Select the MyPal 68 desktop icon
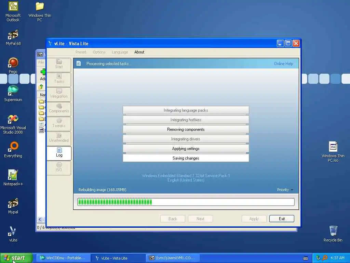 (13, 37)
